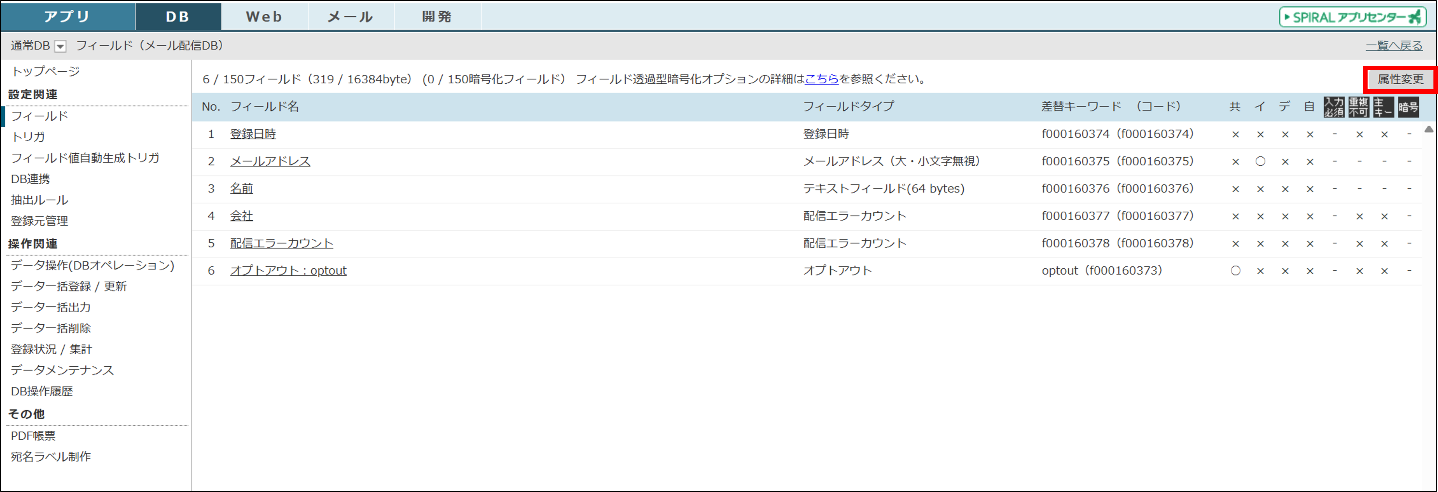Open the メールアドレス field link
This screenshot has width=1438, height=492.
(270, 161)
